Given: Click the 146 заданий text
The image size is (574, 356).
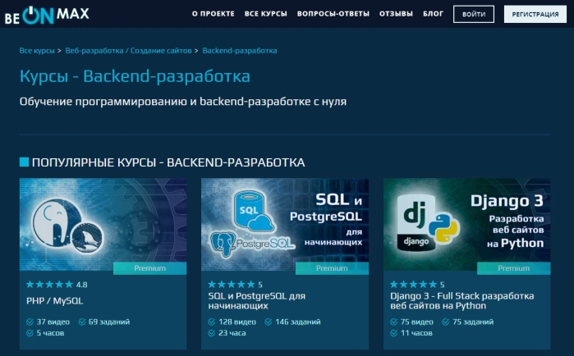Looking at the screenshot, I should (298, 322).
